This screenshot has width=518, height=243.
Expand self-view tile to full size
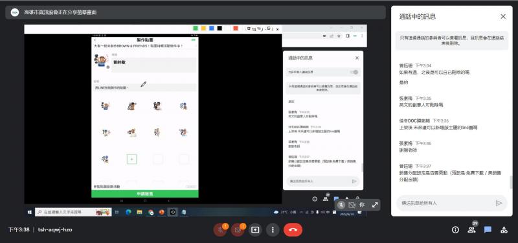coord(375,205)
